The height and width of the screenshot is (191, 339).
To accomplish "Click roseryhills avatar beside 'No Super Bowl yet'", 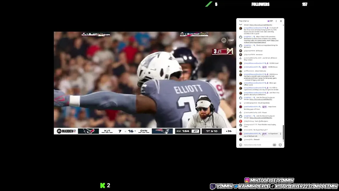I will 240,130.
